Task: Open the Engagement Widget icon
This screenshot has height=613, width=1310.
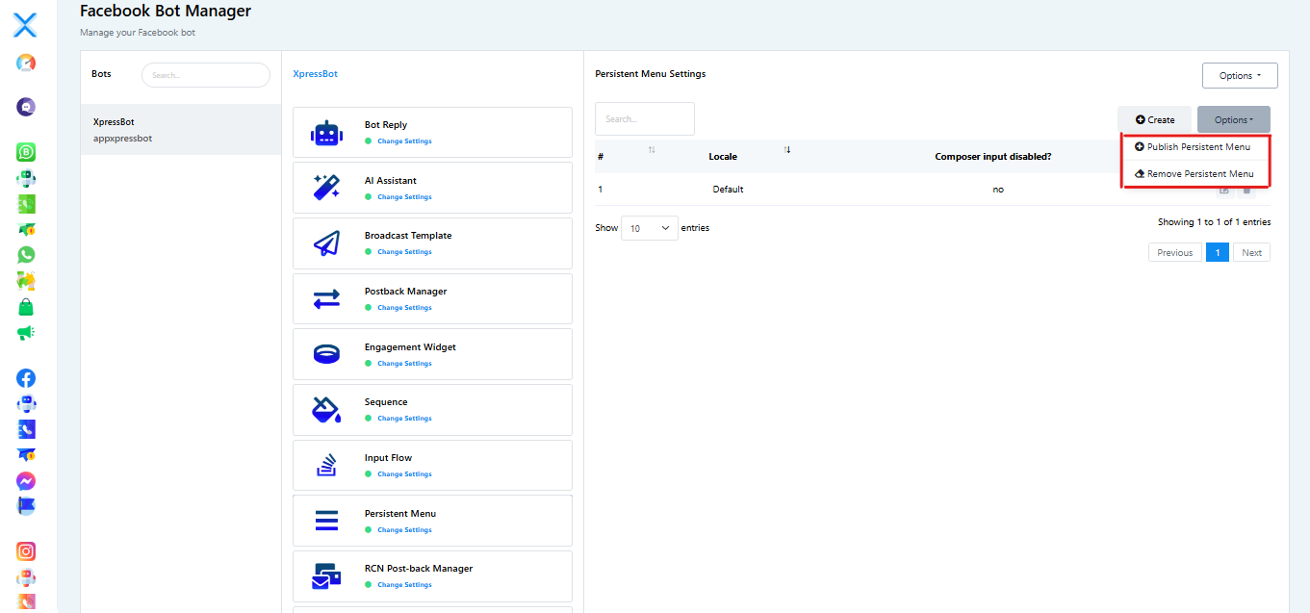Action: [327, 354]
